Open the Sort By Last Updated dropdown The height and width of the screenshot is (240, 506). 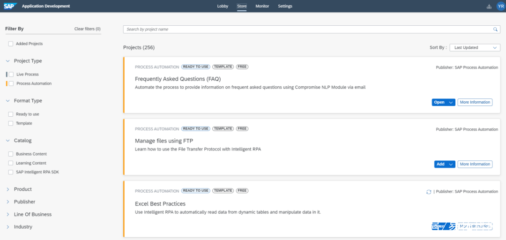475,47
